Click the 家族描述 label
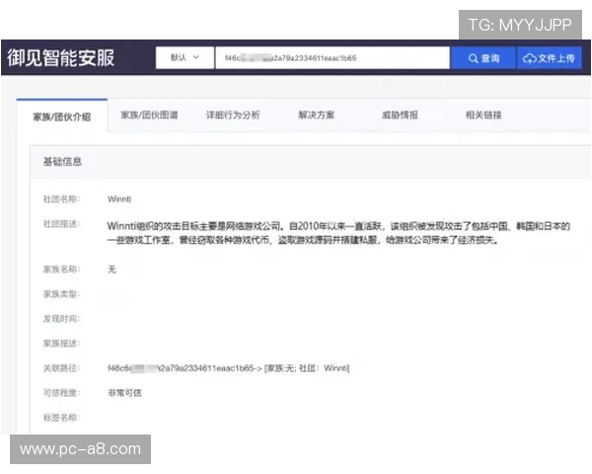The width and height of the screenshot is (592, 474). [61, 344]
